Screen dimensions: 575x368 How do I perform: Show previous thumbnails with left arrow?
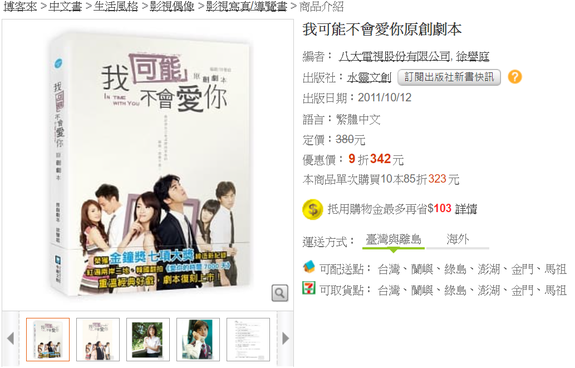11,338
